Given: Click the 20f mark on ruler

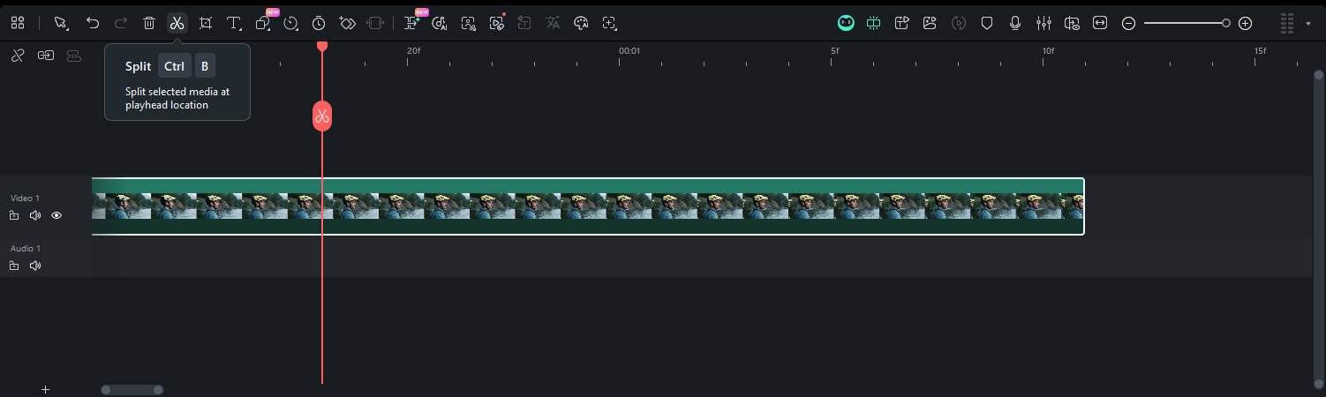Looking at the screenshot, I should point(414,51).
